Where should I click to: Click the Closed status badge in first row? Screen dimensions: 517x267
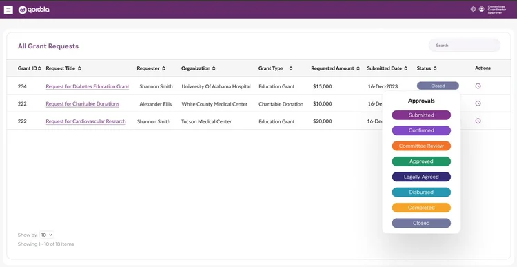[438, 86]
